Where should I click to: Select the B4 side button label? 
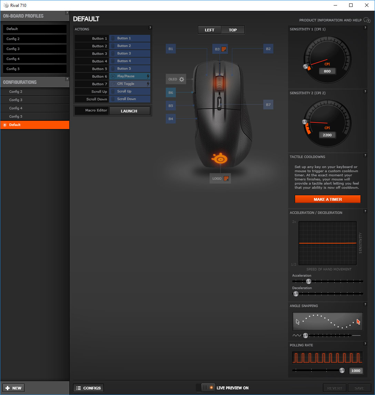[x=171, y=119]
